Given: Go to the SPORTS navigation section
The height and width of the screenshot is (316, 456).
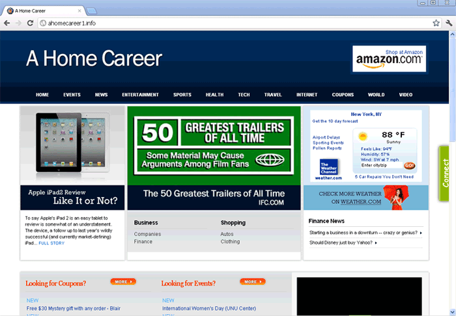Looking at the screenshot, I should (x=182, y=95).
